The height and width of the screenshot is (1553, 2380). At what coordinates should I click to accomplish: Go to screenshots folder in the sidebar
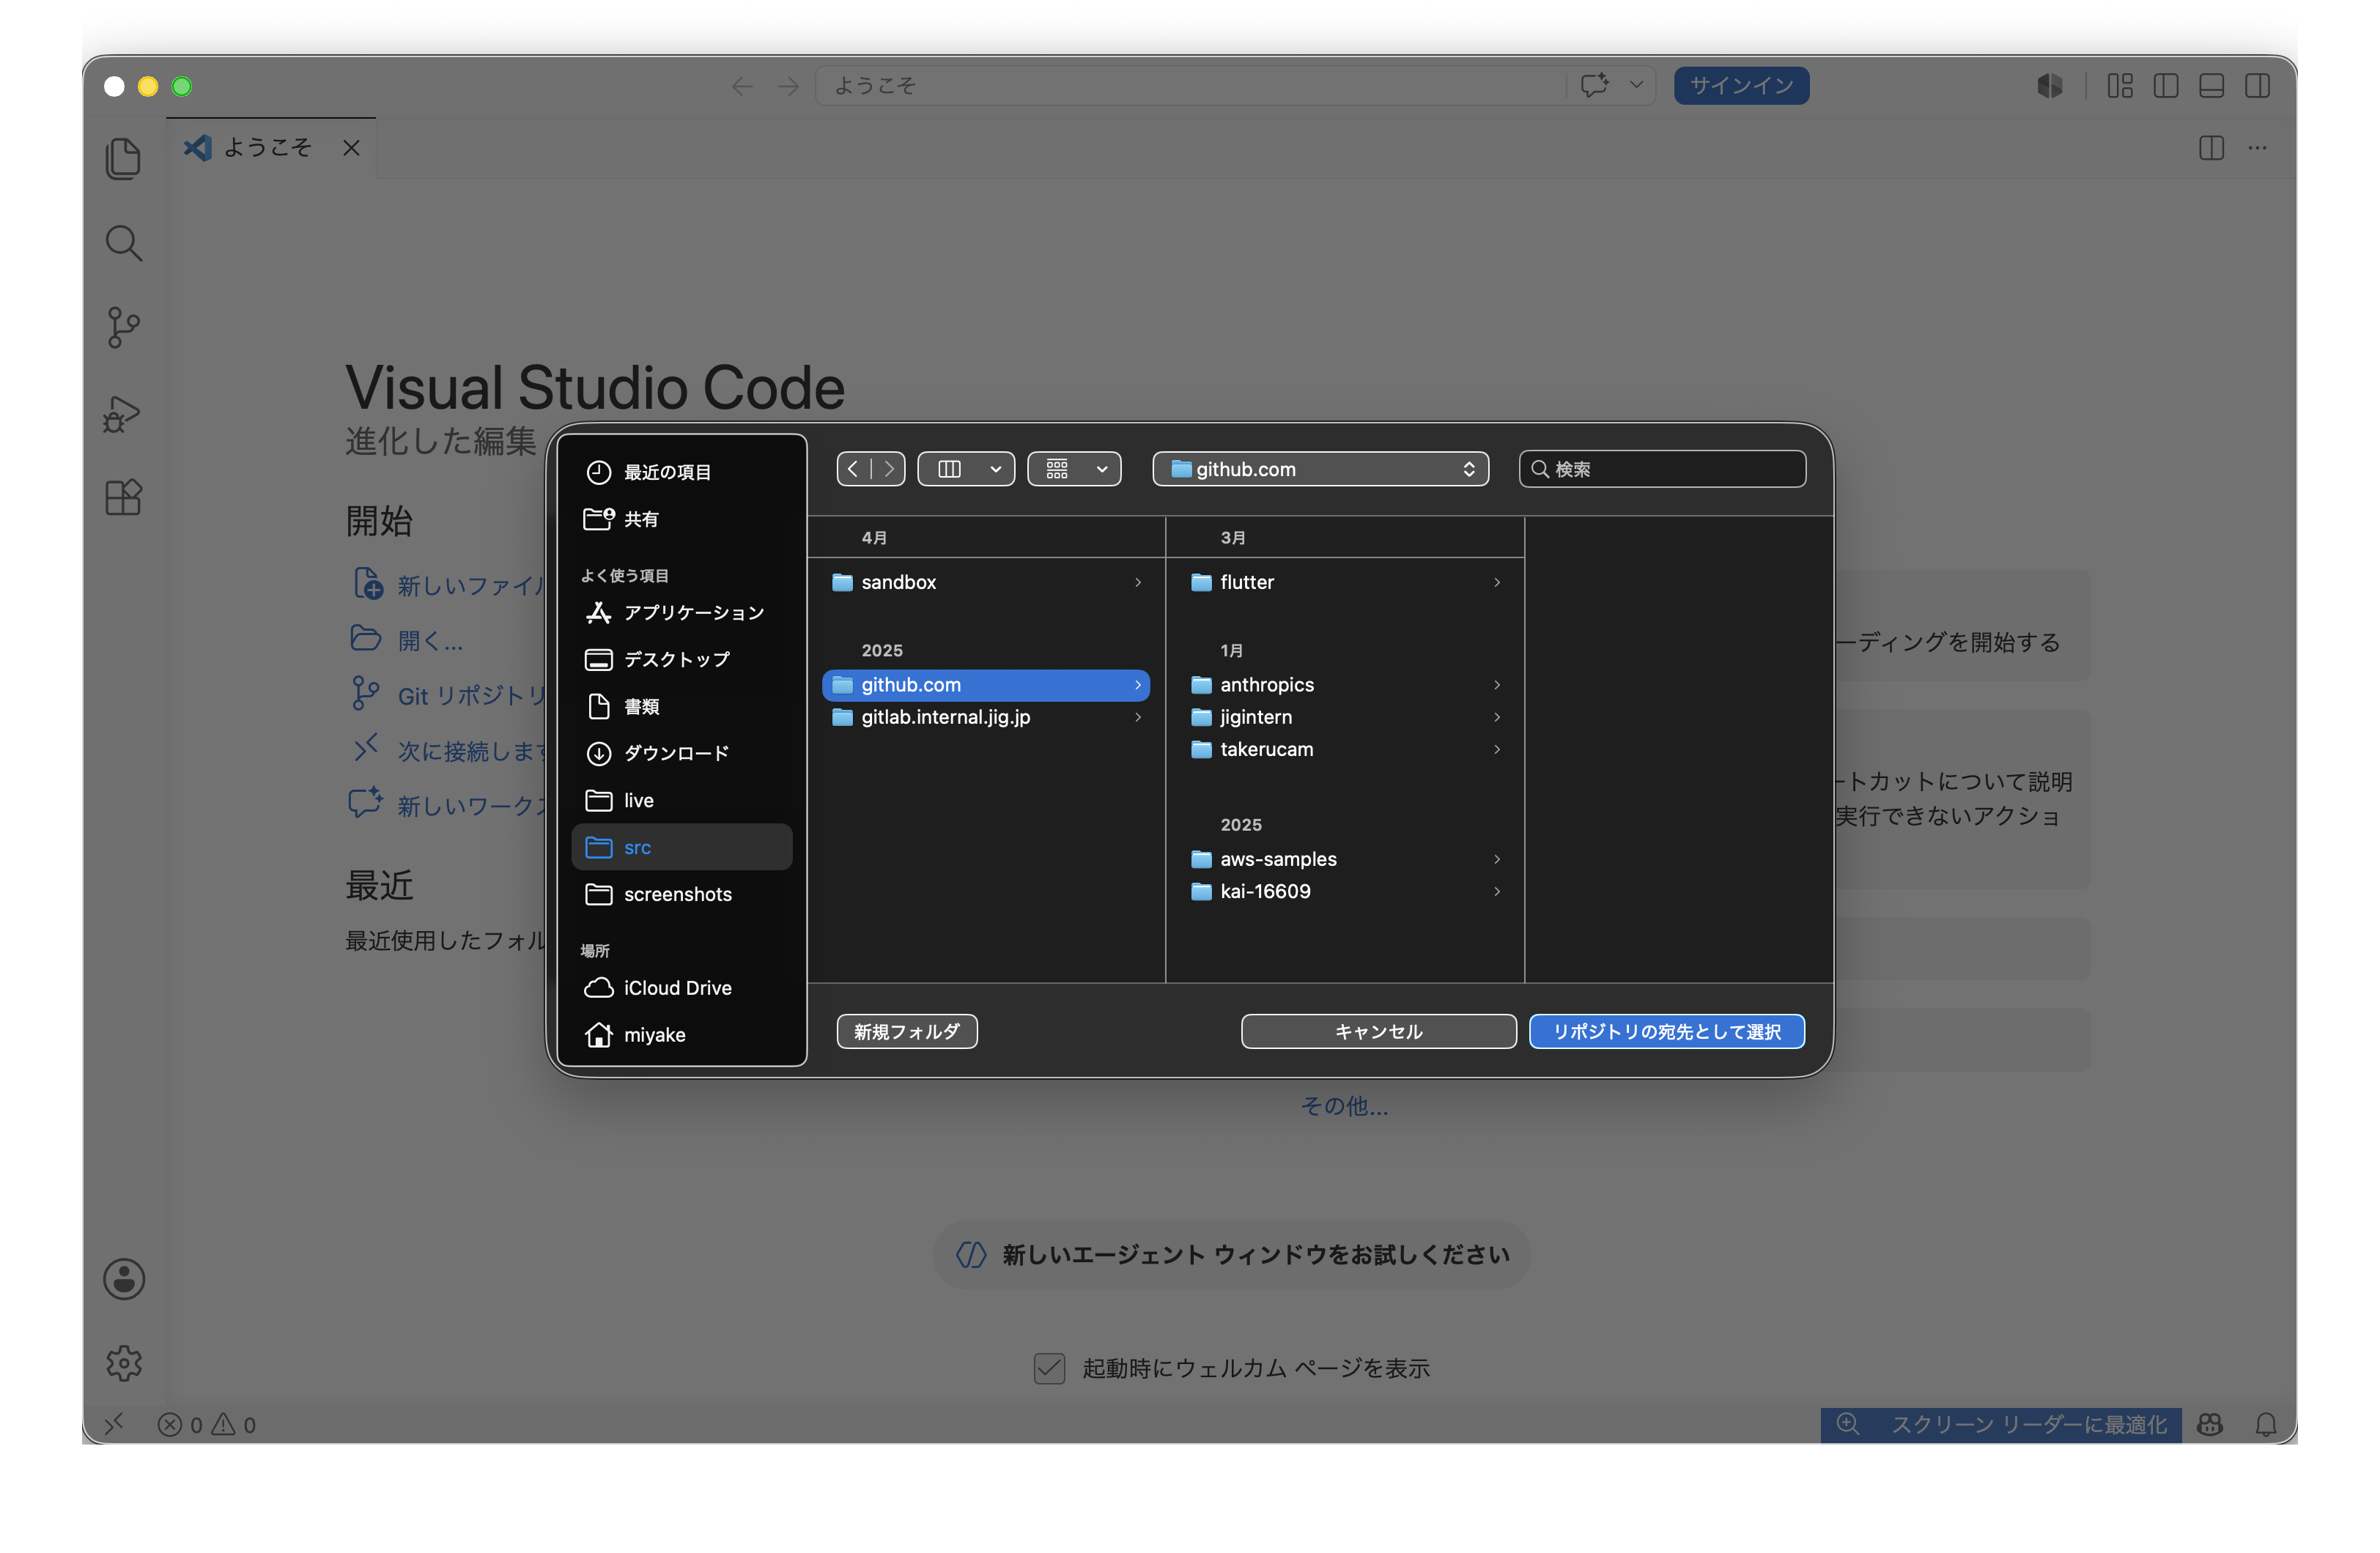pyautogui.click(x=682, y=894)
